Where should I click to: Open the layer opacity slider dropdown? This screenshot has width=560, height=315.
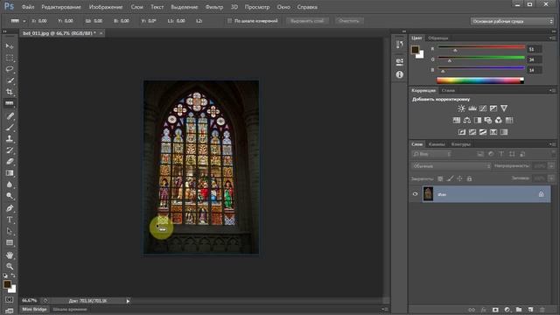[551, 166]
